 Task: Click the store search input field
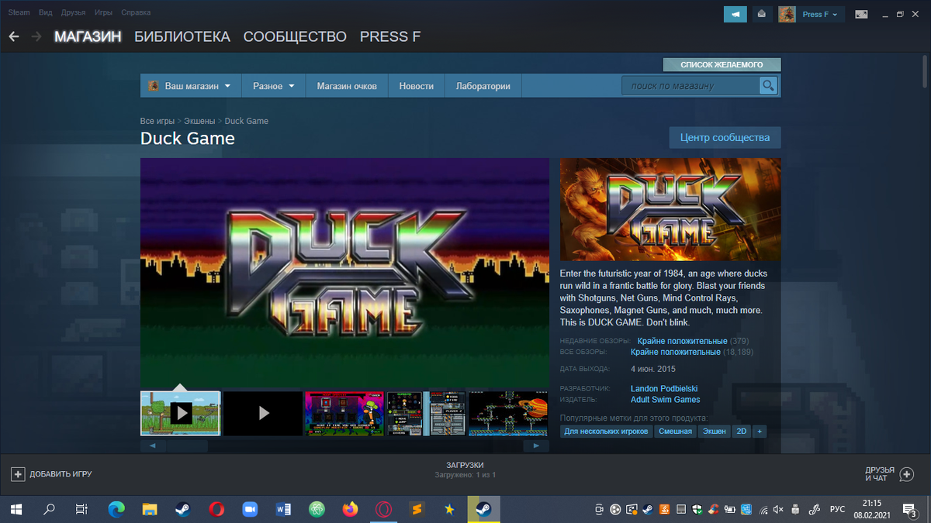click(690, 85)
